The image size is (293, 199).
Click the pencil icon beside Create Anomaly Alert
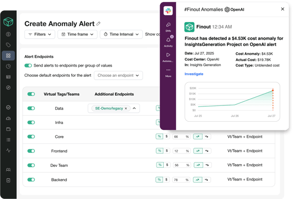99,24
